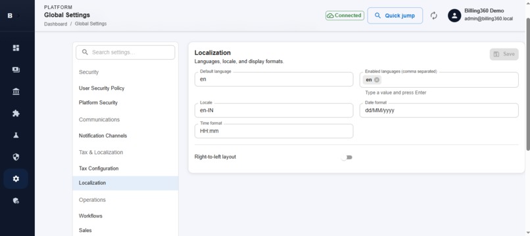The width and height of the screenshot is (530, 236).
Task: Open the shield security icon in sidebar
Action: coord(16,157)
